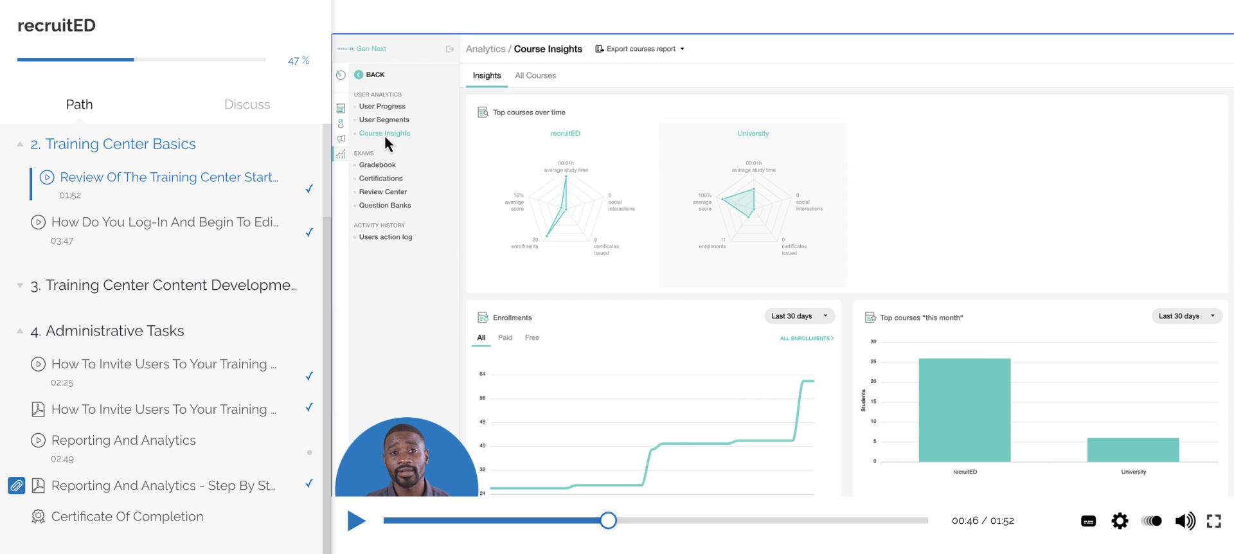Screen dimensions: 1234x554
Task: Enter fullscreen mode
Action: coord(1213,521)
